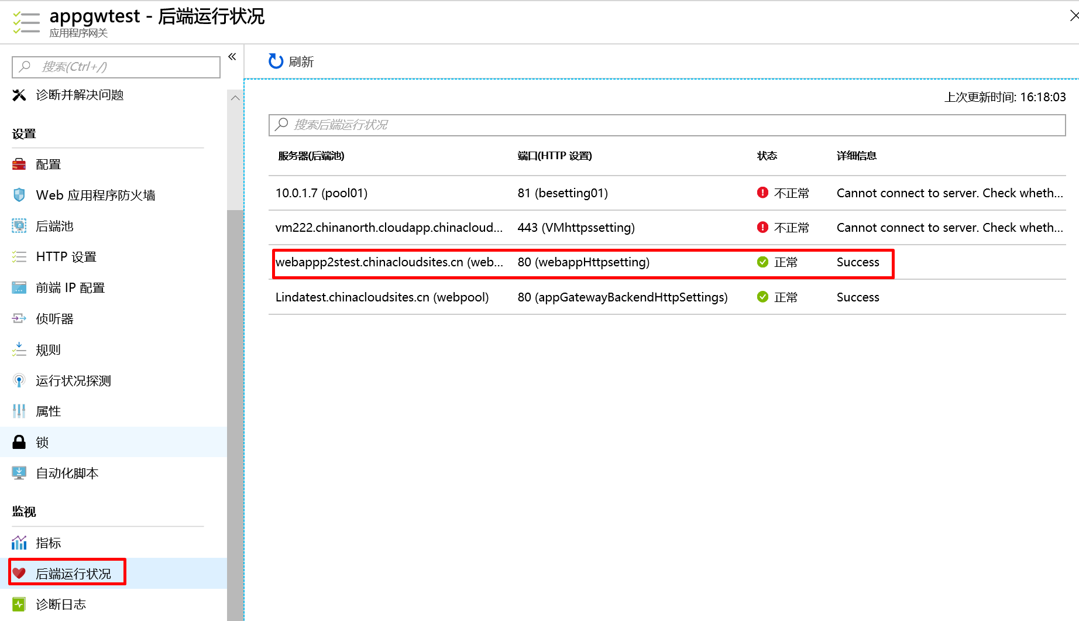Image resolution: width=1079 pixels, height=621 pixels.
Task: Click the 运行状况探测 probe icon
Action: 19,381
